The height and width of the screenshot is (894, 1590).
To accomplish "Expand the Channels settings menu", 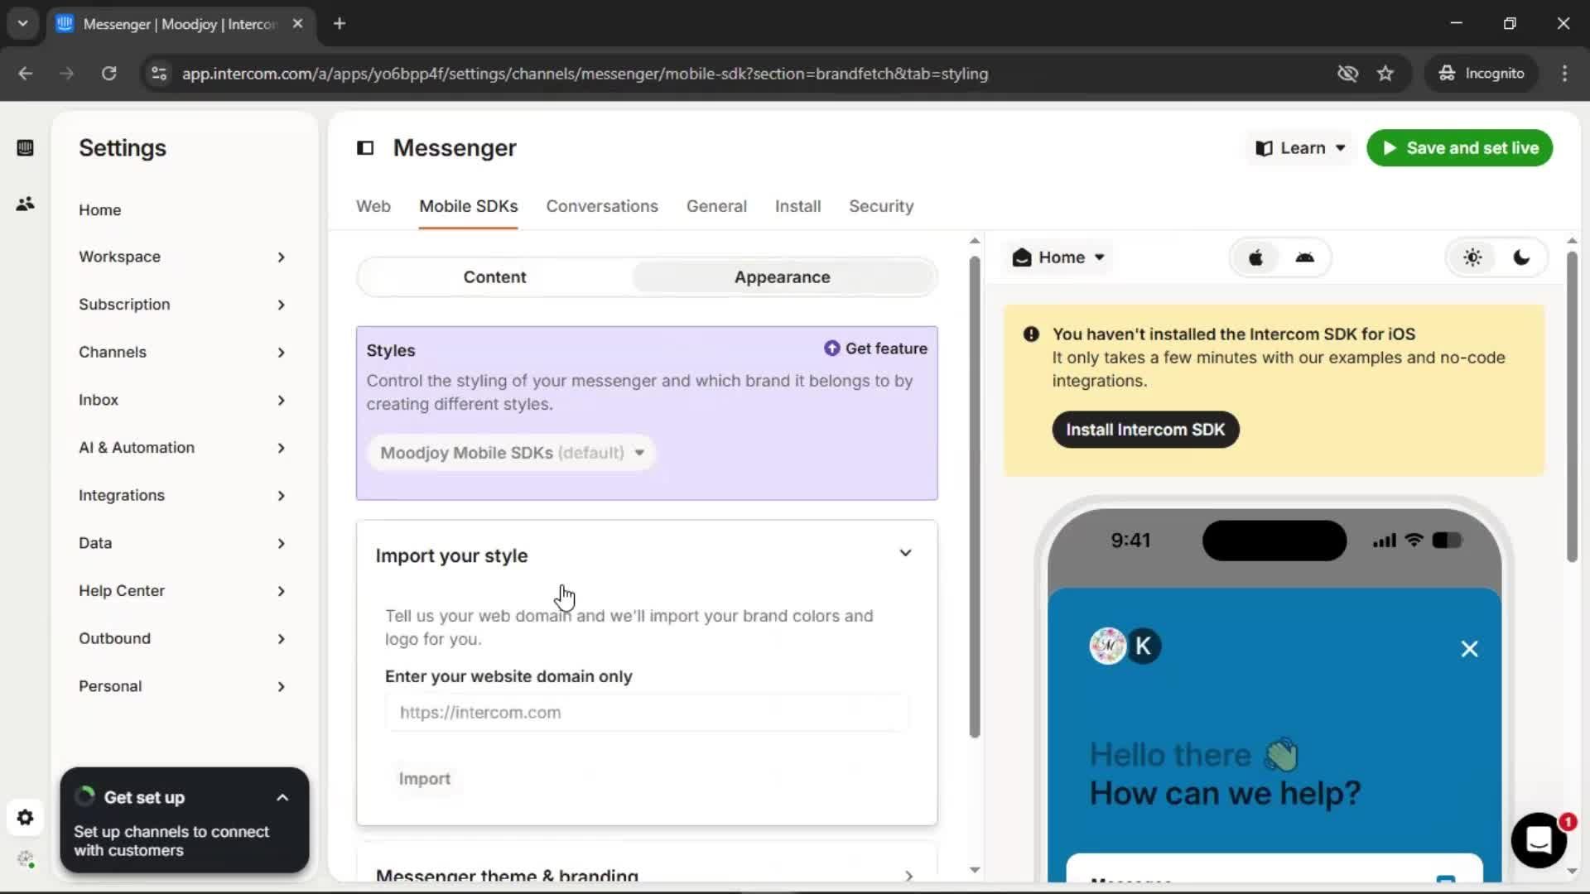I will coord(182,353).
